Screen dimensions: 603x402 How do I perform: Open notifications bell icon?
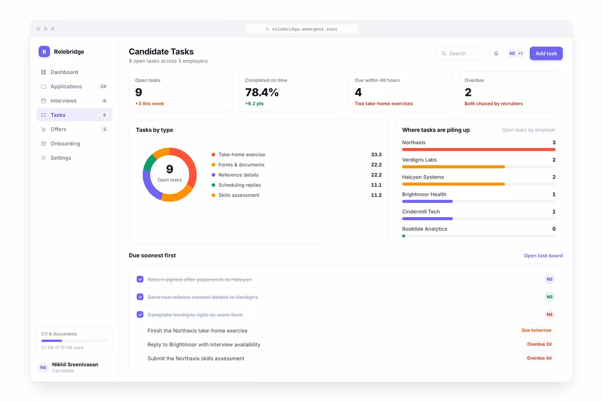(496, 53)
